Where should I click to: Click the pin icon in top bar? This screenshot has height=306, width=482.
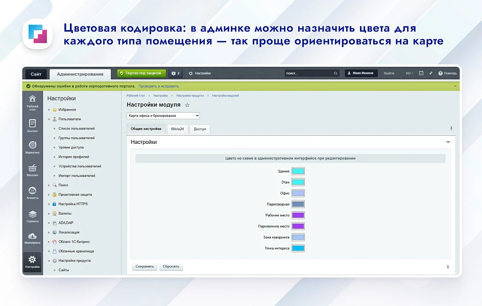tap(430, 73)
